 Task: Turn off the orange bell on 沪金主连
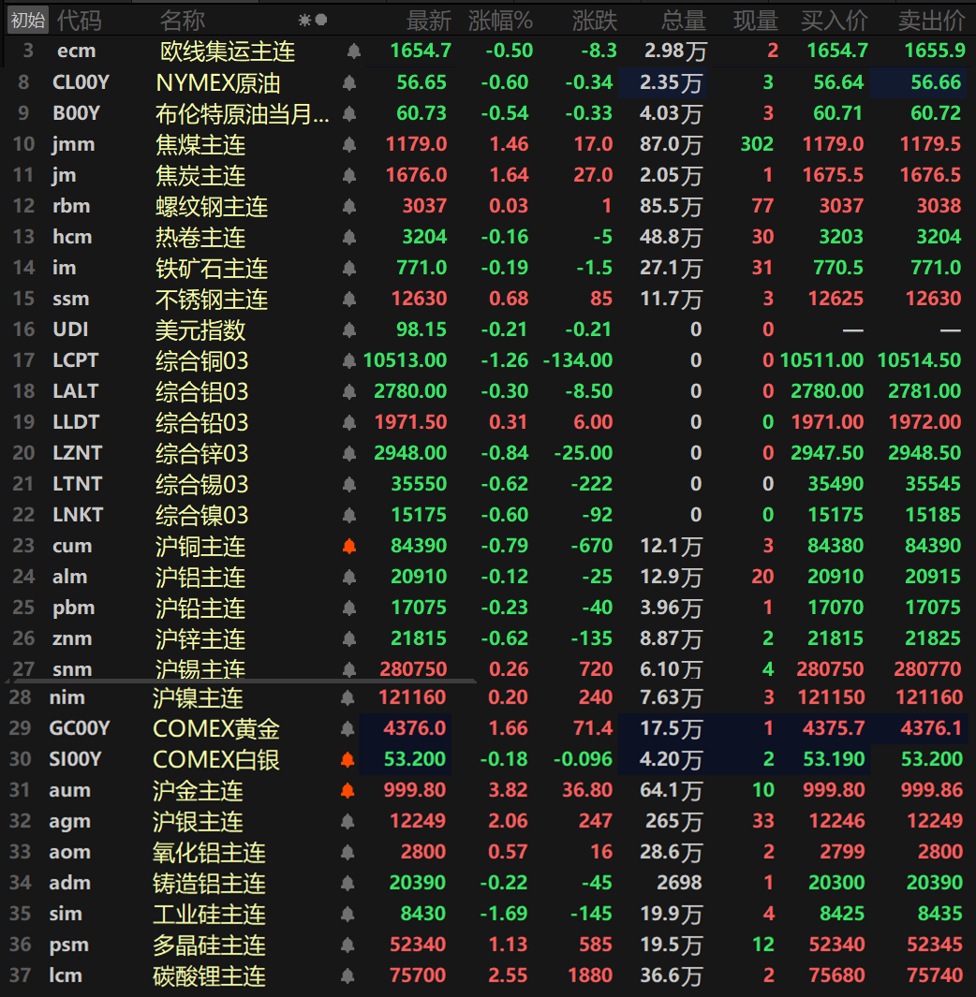tap(348, 790)
